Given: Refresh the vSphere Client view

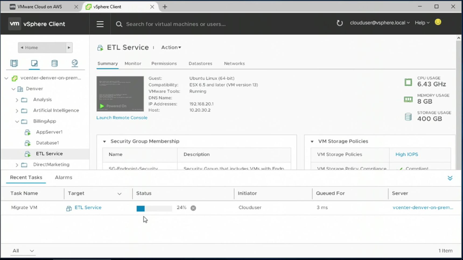Looking at the screenshot, I should [340, 23].
